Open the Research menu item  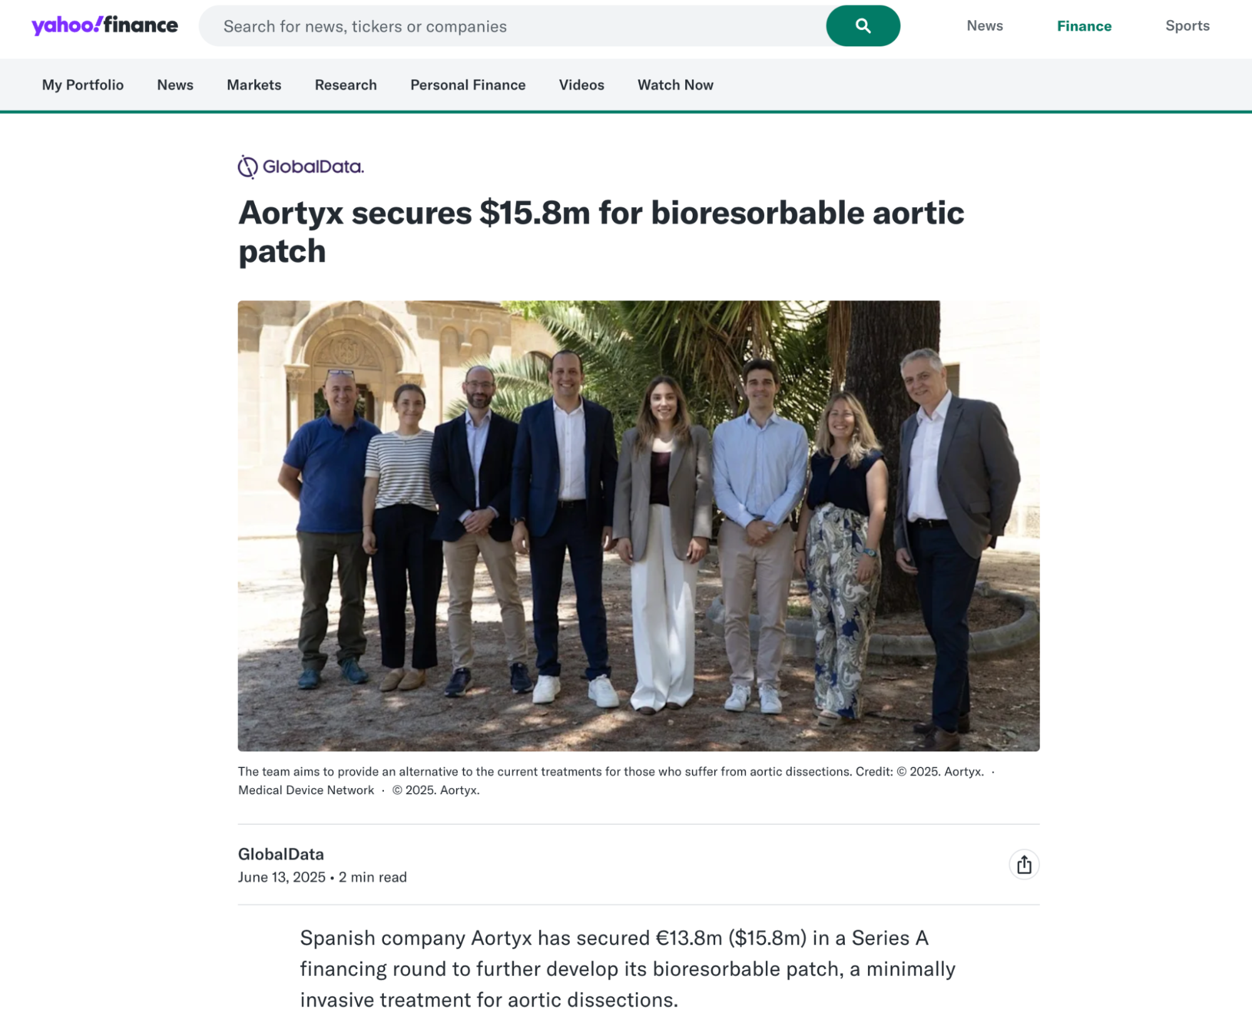tap(346, 85)
